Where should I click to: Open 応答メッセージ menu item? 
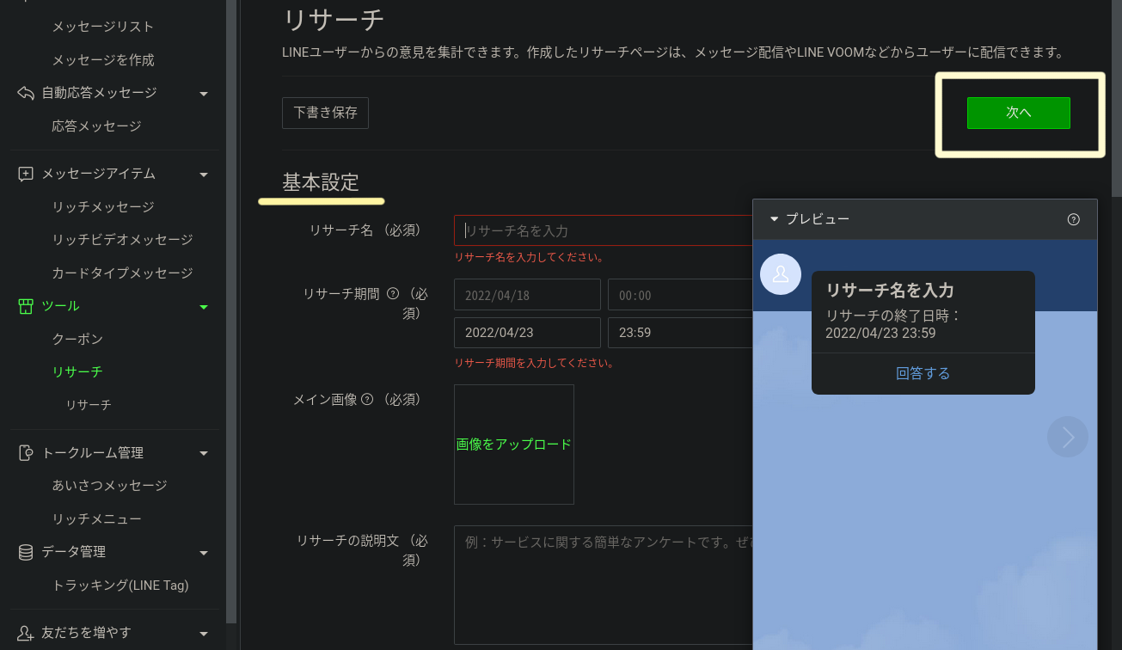[96, 126]
